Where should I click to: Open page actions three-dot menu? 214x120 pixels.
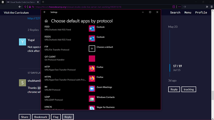[180, 7]
